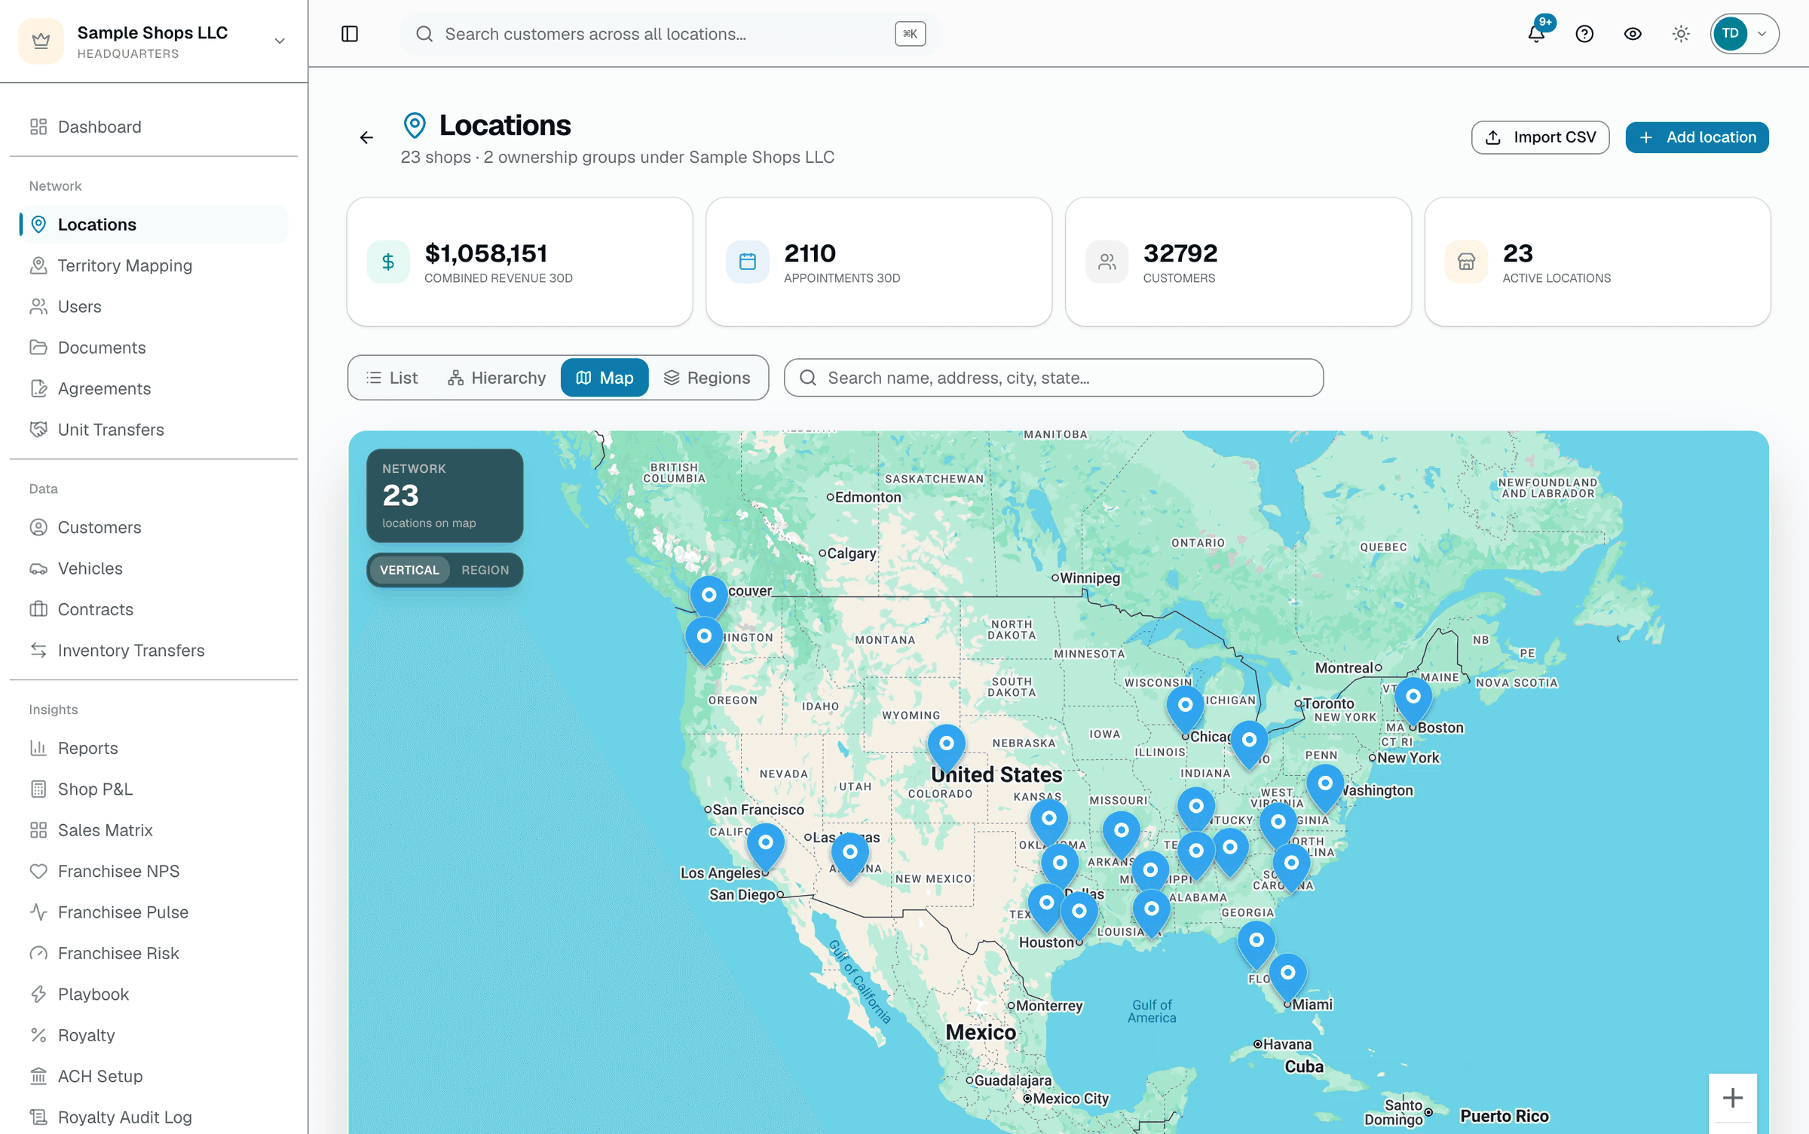The width and height of the screenshot is (1809, 1134).
Task: Focus the customer search across all locations
Action: point(670,34)
